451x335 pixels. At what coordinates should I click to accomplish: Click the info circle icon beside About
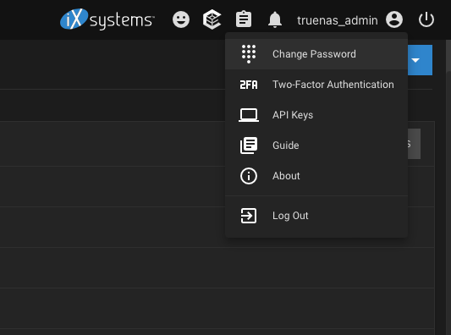(x=249, y=176)
